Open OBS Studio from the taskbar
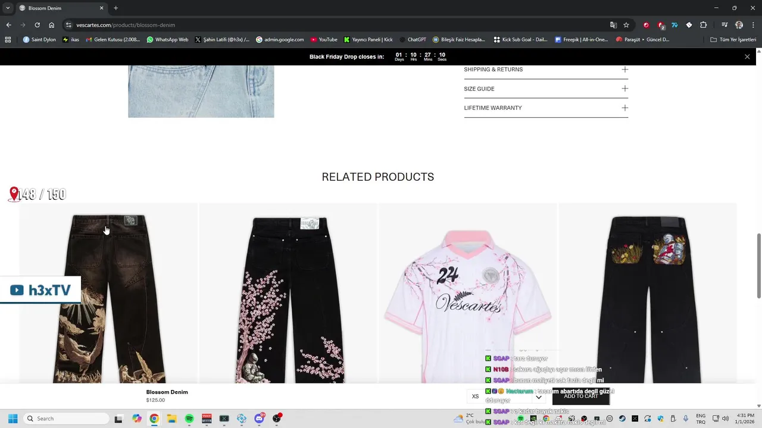The image size is (762, 428). pos(277,418)
